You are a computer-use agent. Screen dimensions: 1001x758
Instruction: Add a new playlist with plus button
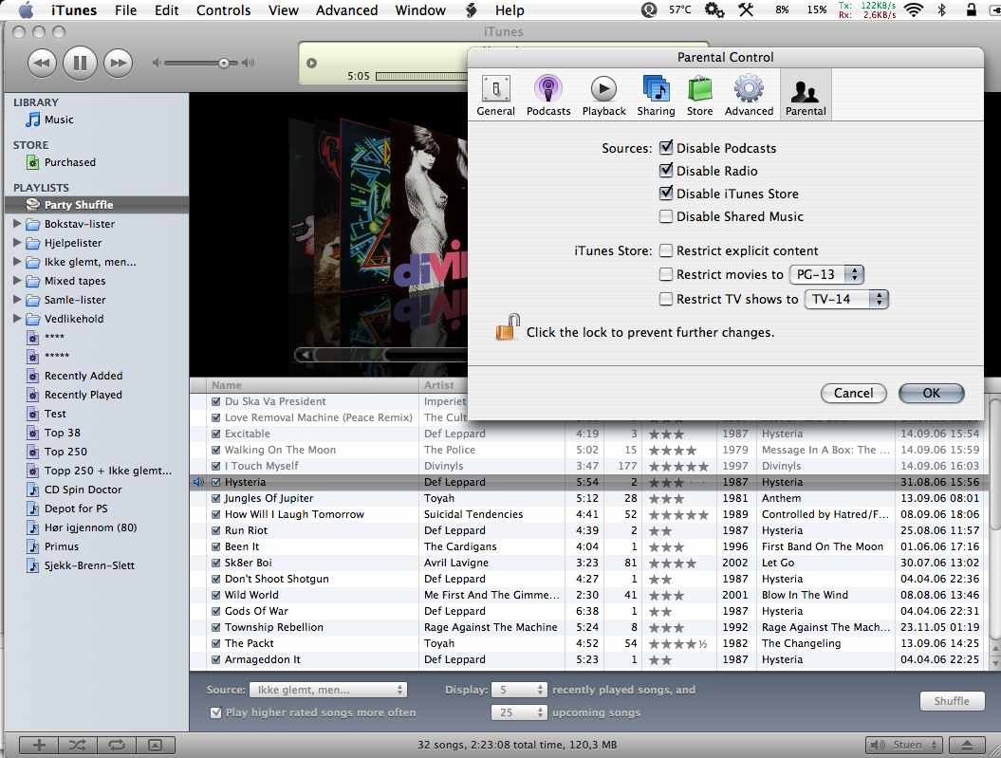pos(39,745)
